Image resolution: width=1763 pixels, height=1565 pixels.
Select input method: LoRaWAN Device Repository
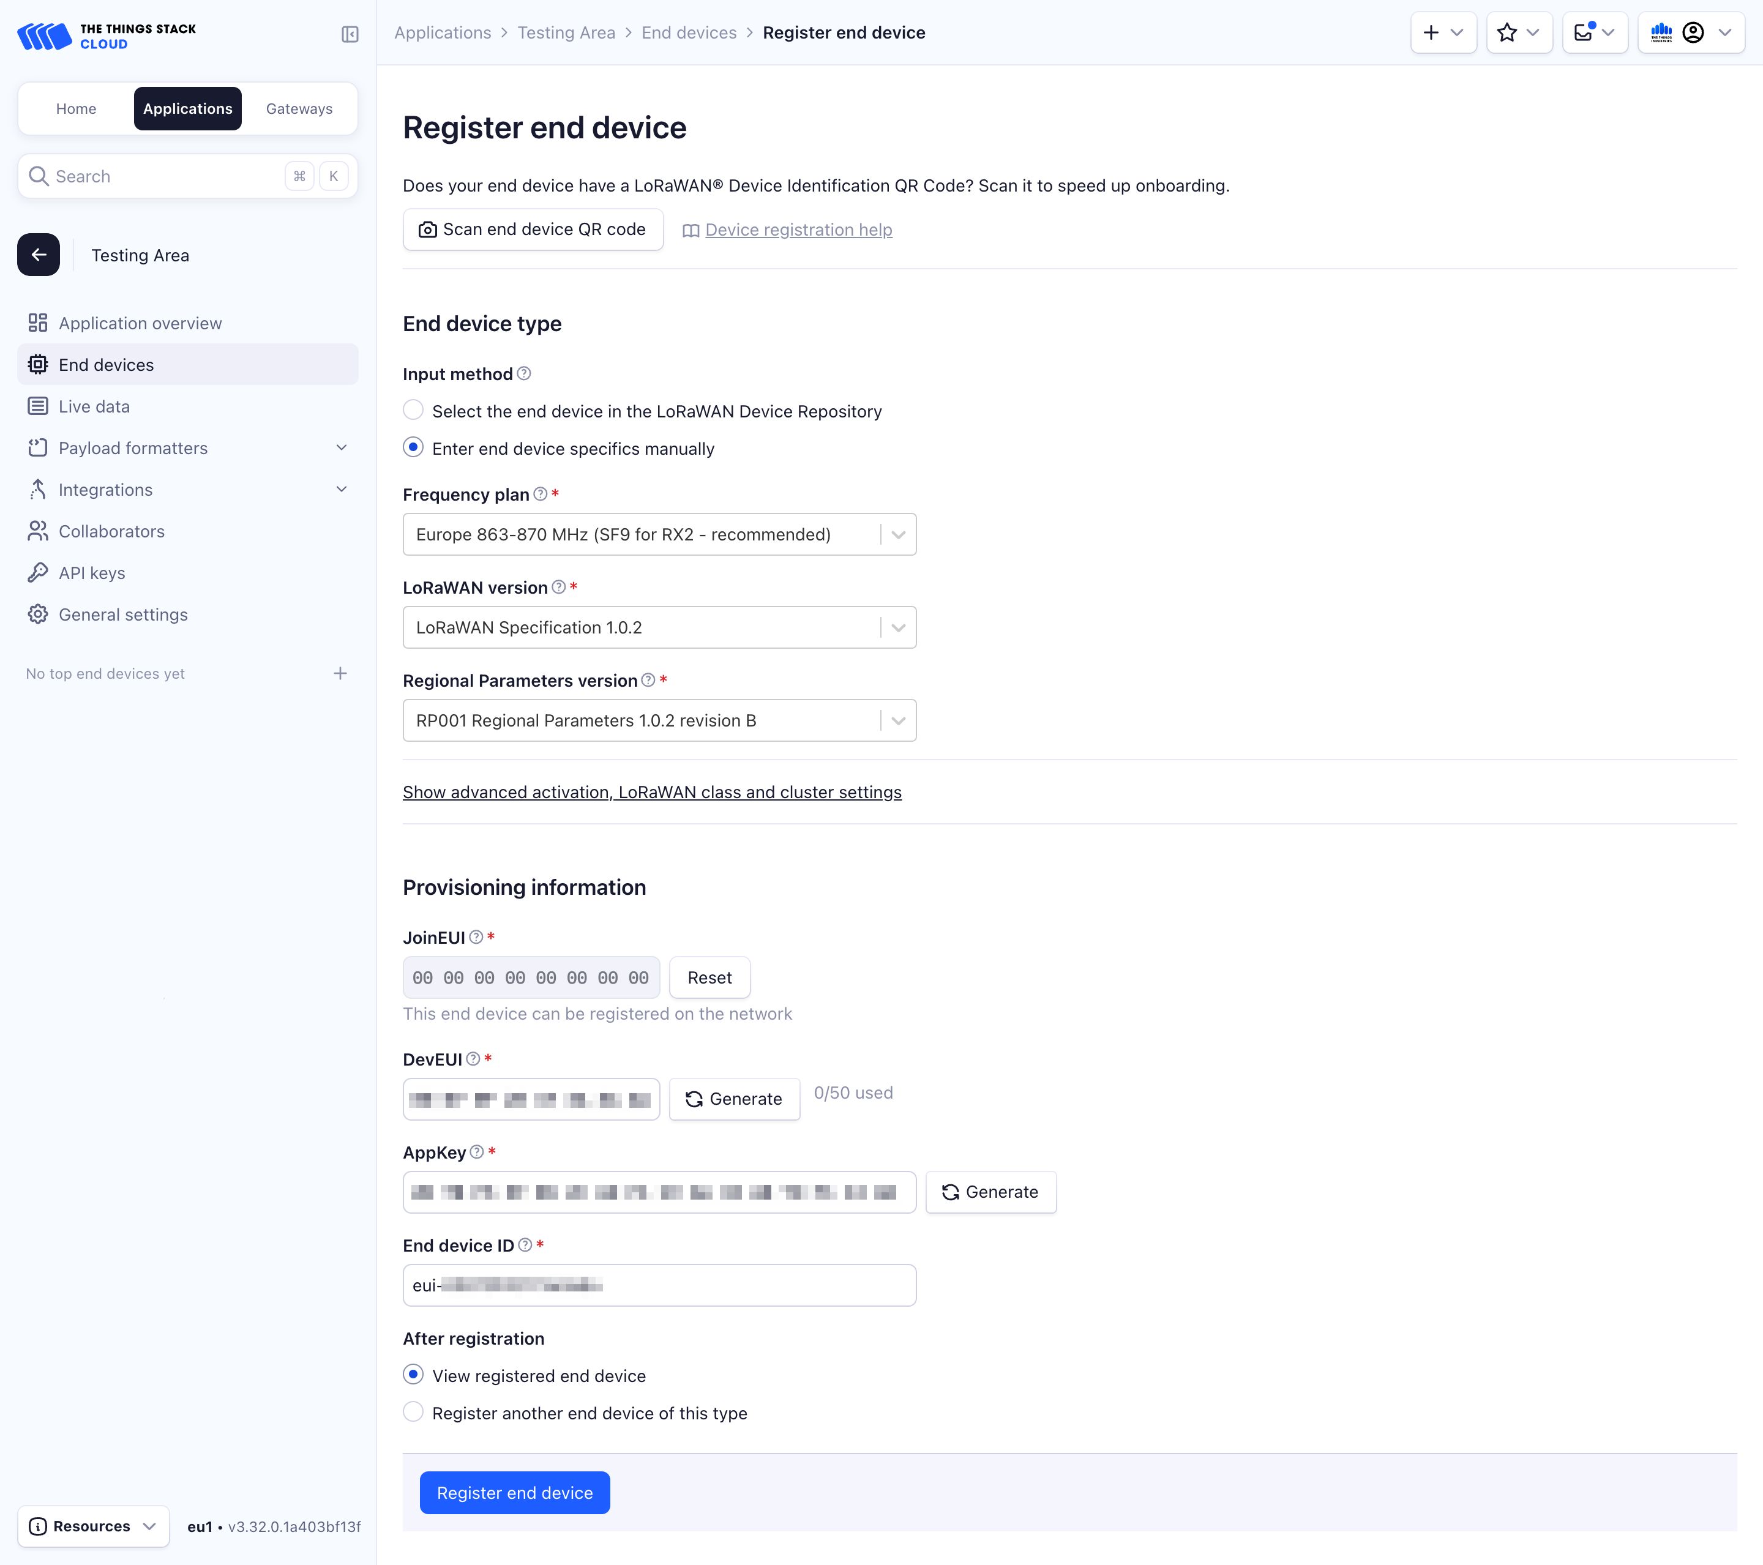coord(413,409)
